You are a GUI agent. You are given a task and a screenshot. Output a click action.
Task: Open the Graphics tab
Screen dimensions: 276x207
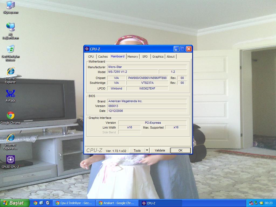click(x=158, y=57)
